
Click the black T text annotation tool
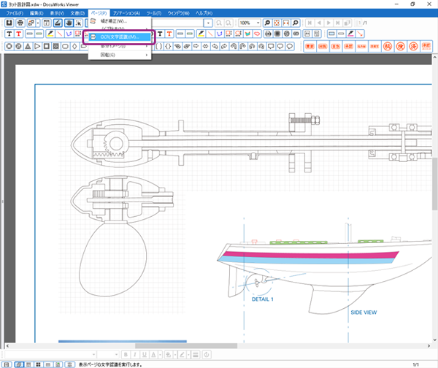coord(9,34)
